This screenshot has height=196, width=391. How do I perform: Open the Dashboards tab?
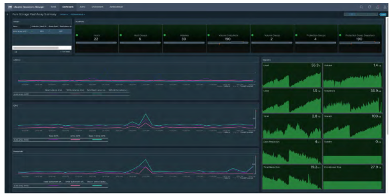(68, 7)
